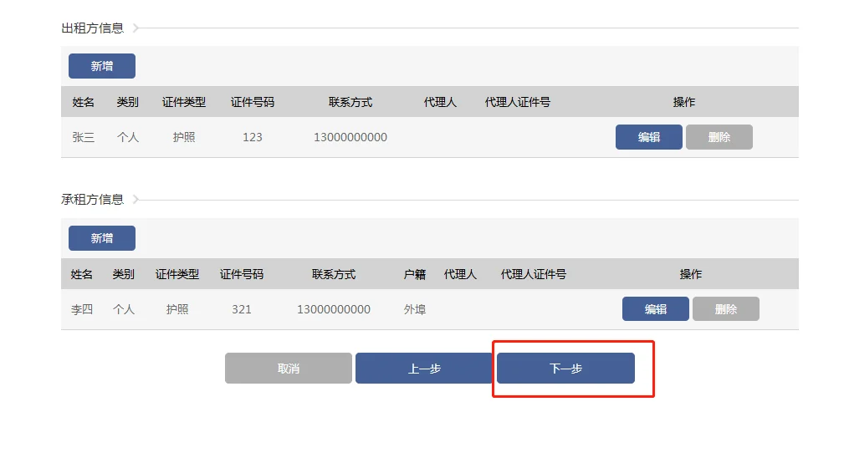Screen dimensions: 844x468
Task: Click 新增 button under 承租方信息
Action: [x=102, y=238]
